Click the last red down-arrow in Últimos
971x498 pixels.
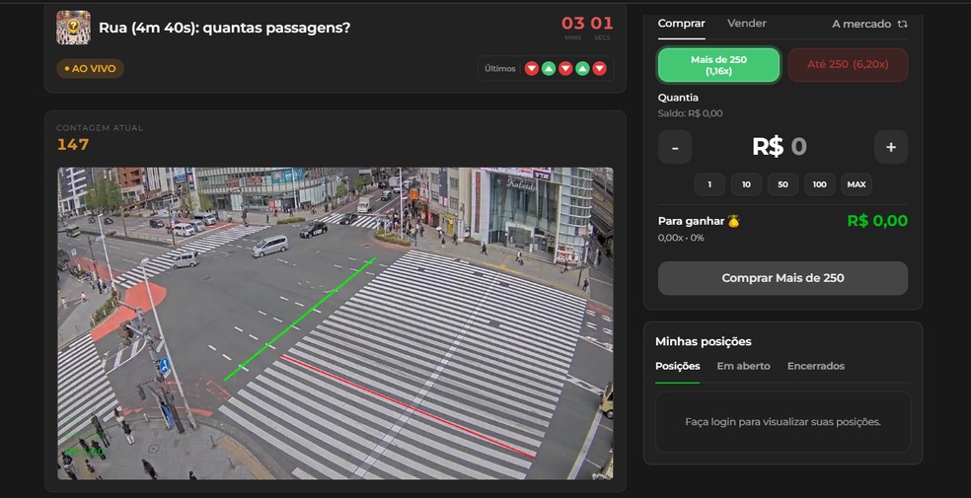(599, 68)
